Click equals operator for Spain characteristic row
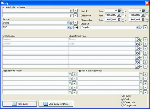The height and width of the screenshot is (109, 150). pos(145,44)
